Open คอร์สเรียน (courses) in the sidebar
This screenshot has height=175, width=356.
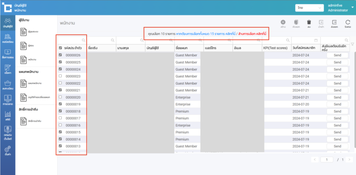pos(8,38)
